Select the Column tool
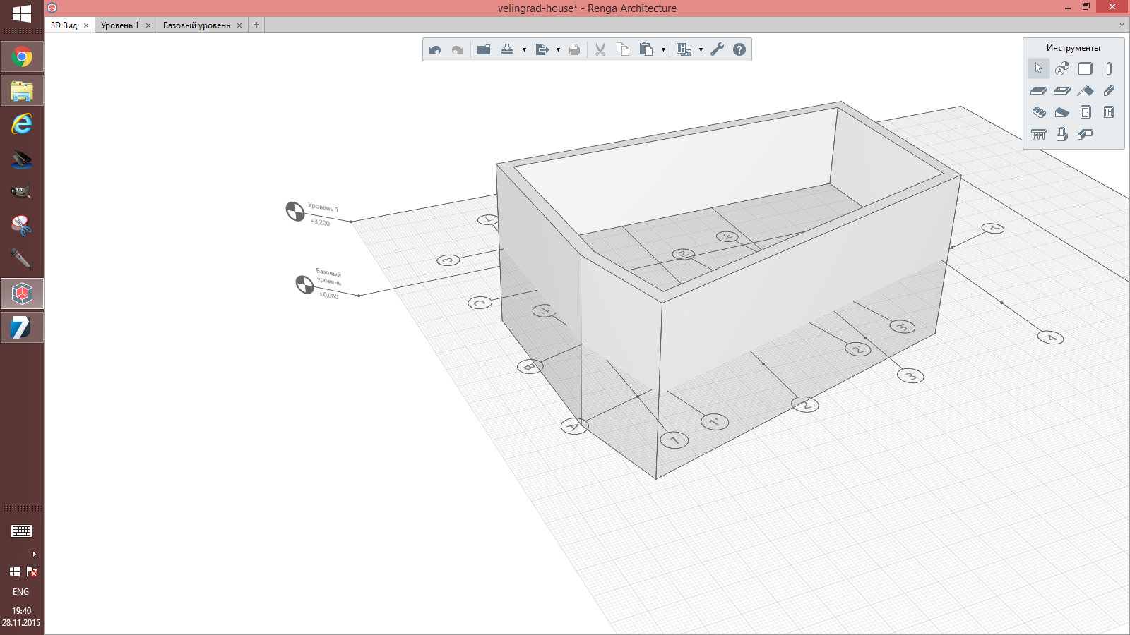 coord(1109,68)
